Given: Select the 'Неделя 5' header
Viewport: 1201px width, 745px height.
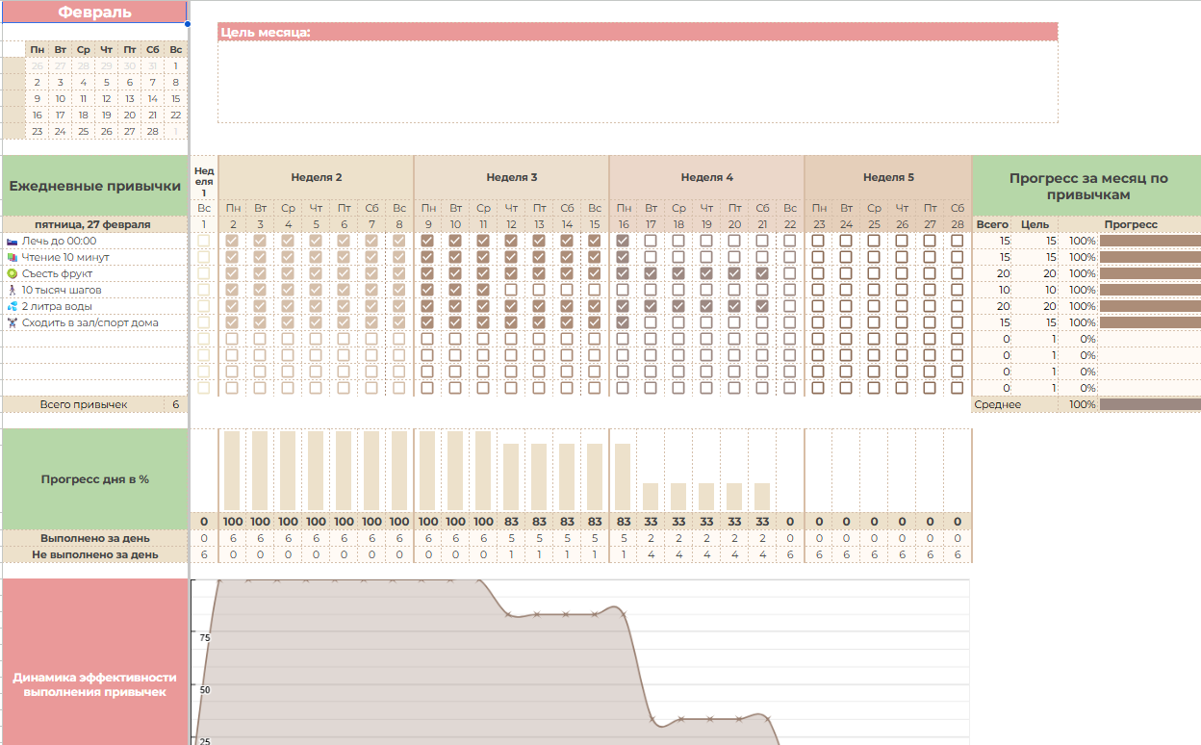Looking at the screenshot, I should pos(887,177).
